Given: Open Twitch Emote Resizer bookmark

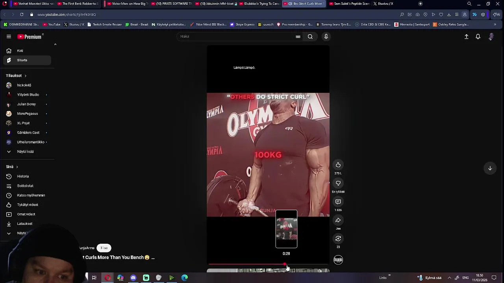Looking at the screenshot, I should [105, 24].
